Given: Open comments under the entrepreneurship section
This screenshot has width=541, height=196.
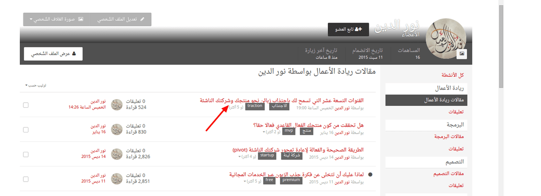Looking at the screenshot, I should point(457,111).
